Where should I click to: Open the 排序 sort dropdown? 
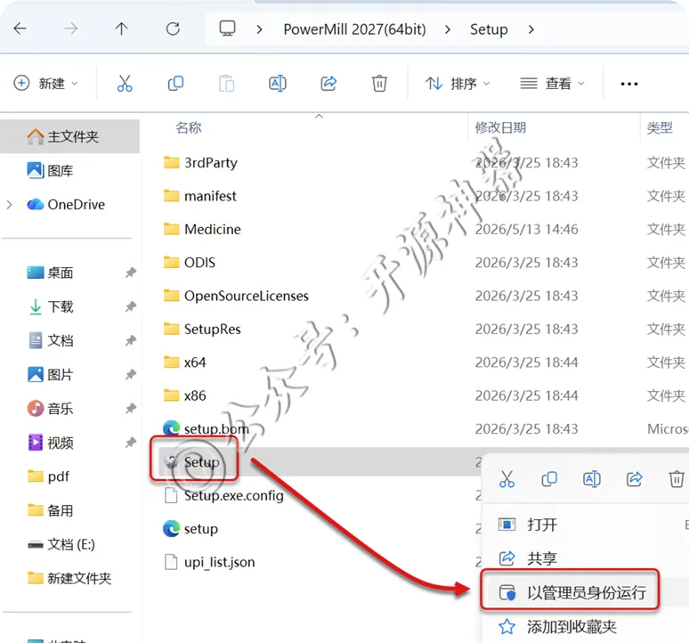(458, 83)
